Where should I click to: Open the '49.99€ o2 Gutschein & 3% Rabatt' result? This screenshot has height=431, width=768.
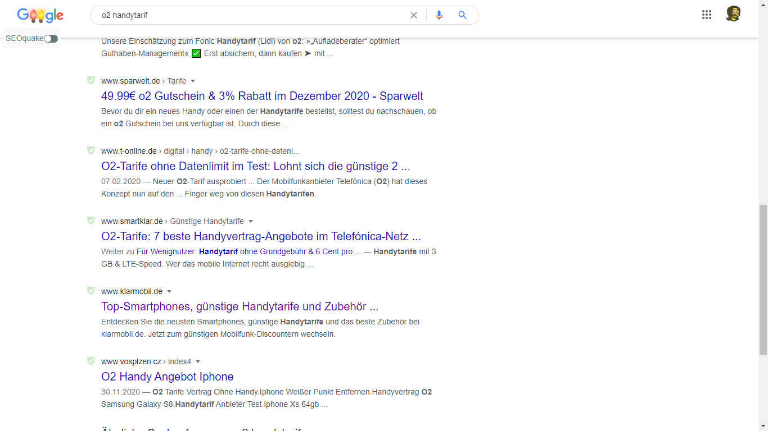pos(262,96)
